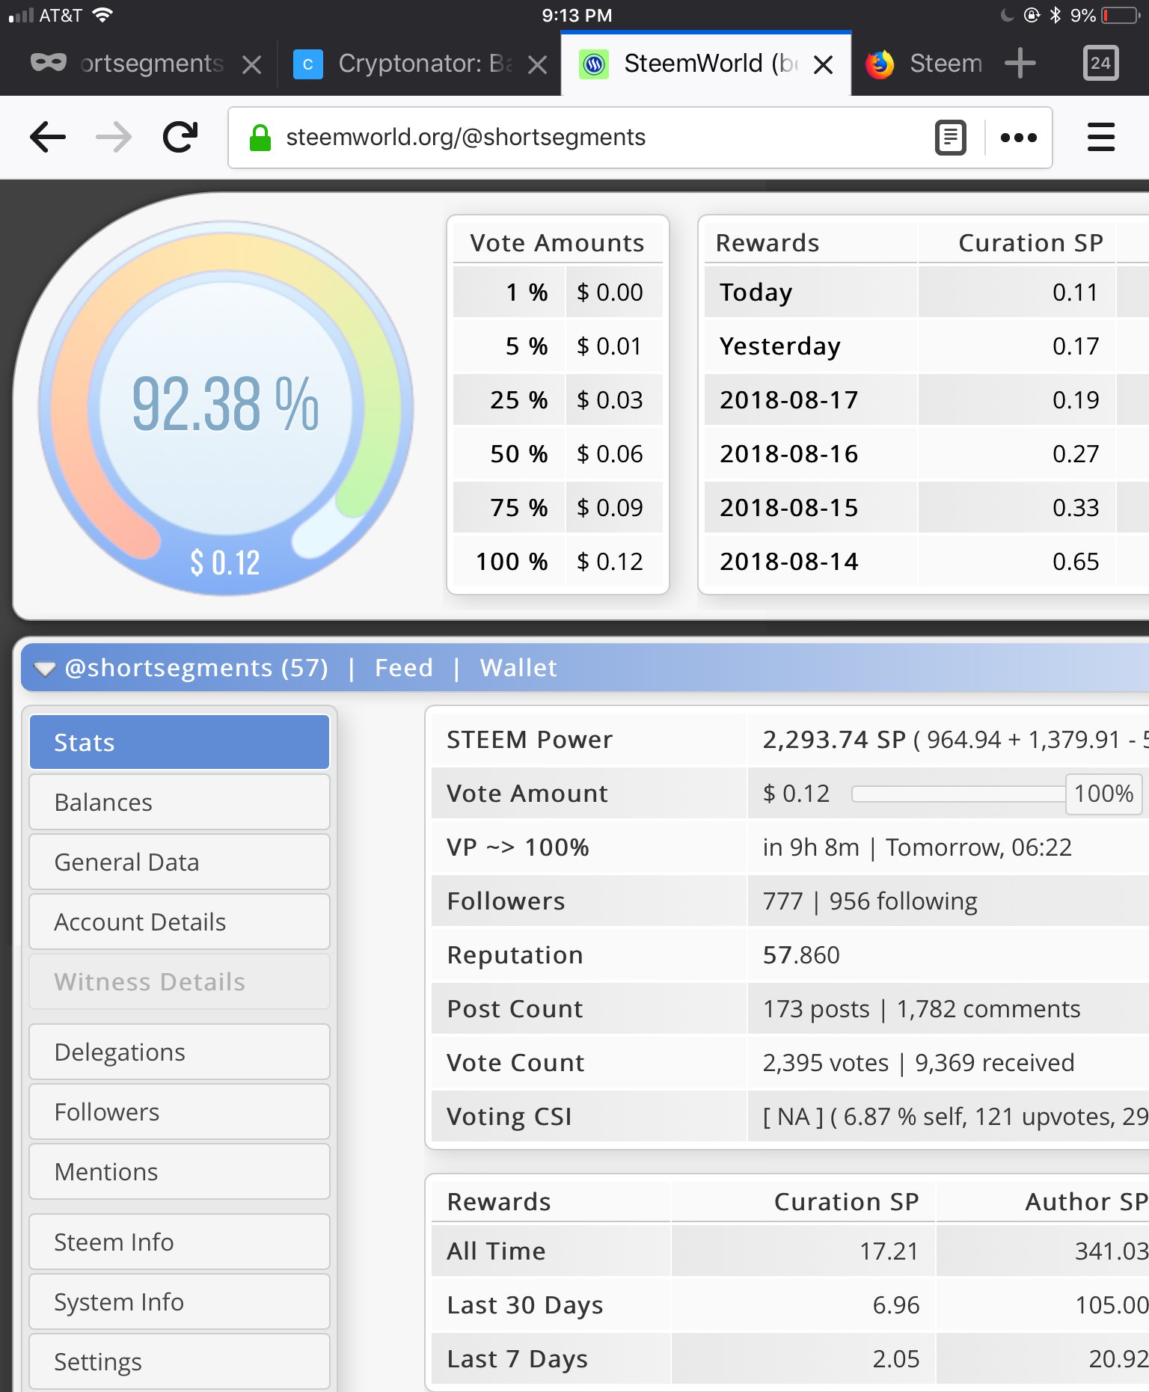The width and height of the screenshot is (1149, 1392).
Task: Close the SteemWorld tab
Action: click(x=824, y=65)
